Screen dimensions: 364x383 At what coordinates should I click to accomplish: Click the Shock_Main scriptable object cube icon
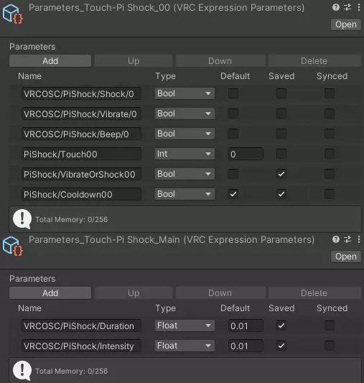(13, 246)
